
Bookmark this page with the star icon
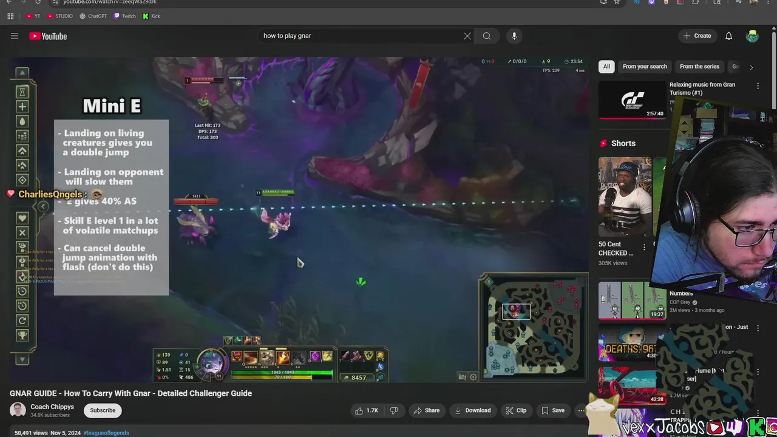[617, 2]
